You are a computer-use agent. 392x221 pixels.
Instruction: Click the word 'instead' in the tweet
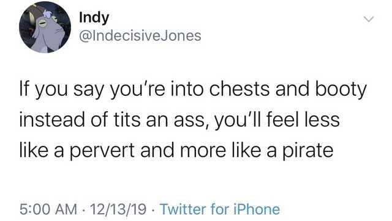[52, 119]
